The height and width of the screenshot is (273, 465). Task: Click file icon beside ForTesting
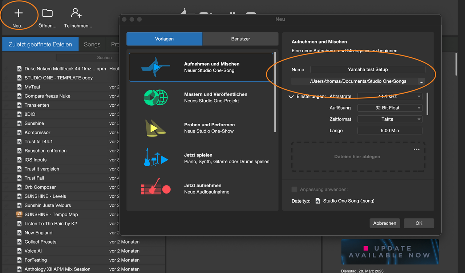tap(20, 260)
